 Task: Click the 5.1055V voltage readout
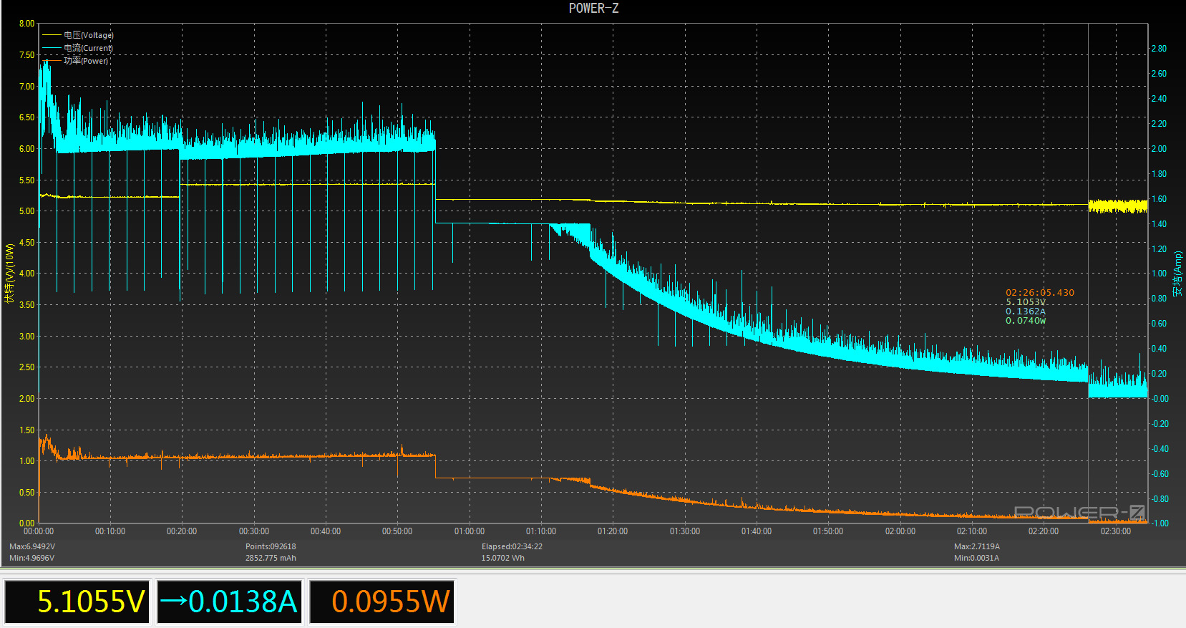click(91, 602)
